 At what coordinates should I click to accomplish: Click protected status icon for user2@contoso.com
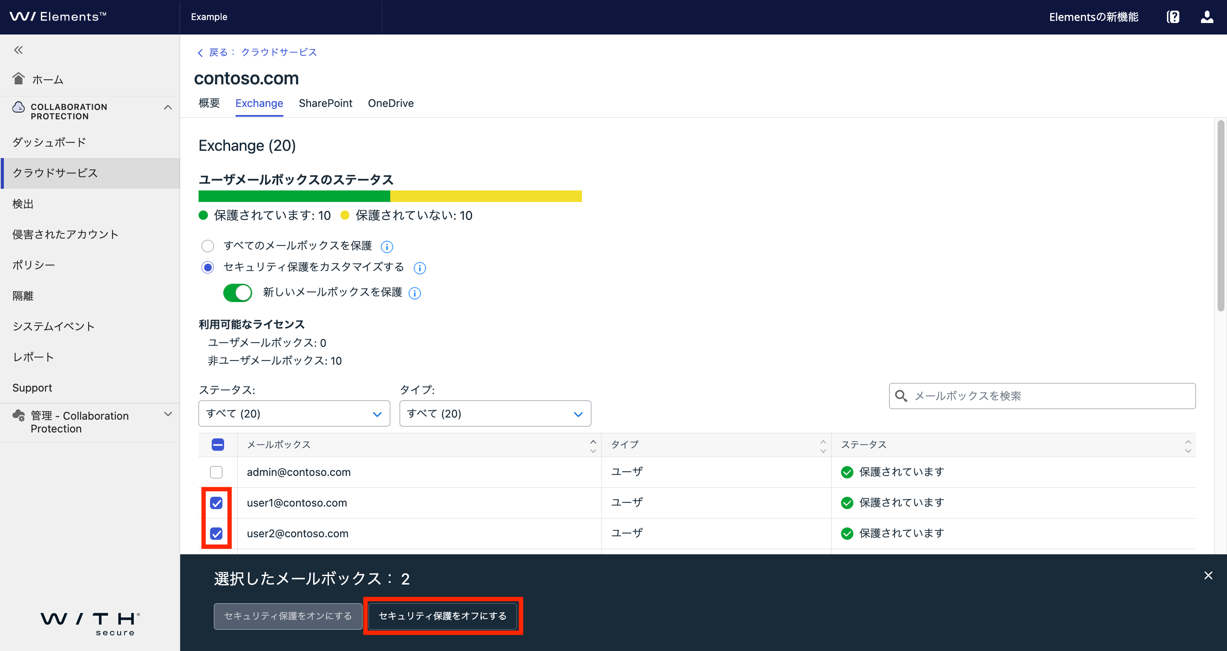point(847,533)
